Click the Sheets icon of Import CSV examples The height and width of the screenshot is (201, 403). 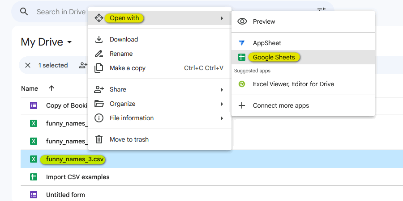click(x=34, y=177)
